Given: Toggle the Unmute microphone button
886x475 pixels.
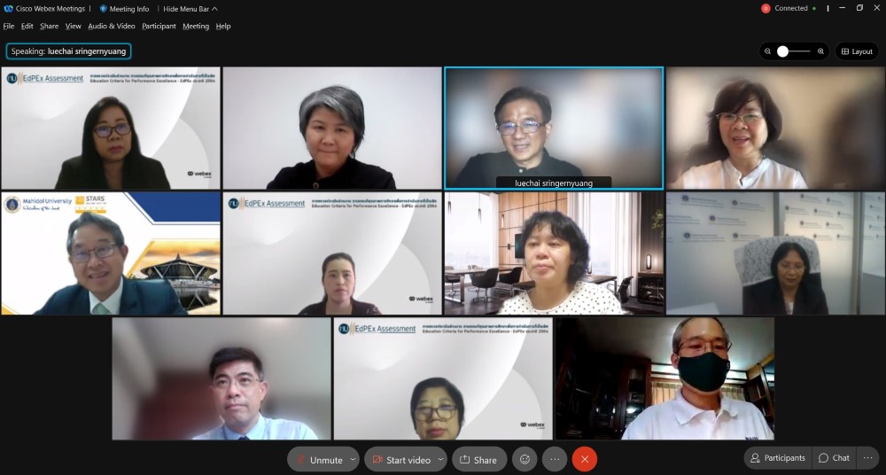Looking at the screenshot, I should [x=319, y=459].
